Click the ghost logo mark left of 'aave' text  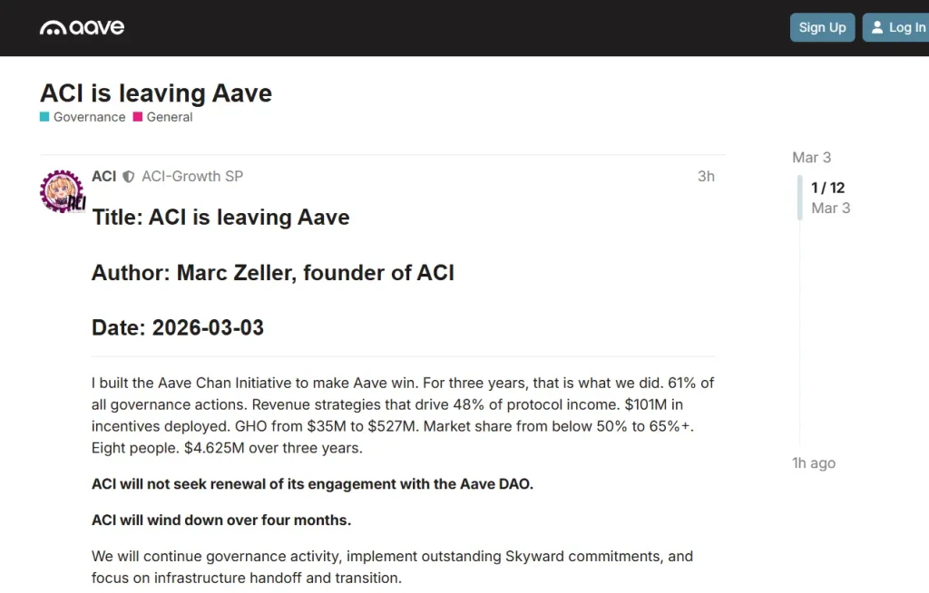(x=54, y=27)
